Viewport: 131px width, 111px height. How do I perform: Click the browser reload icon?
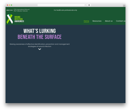[x=85, y=5]
